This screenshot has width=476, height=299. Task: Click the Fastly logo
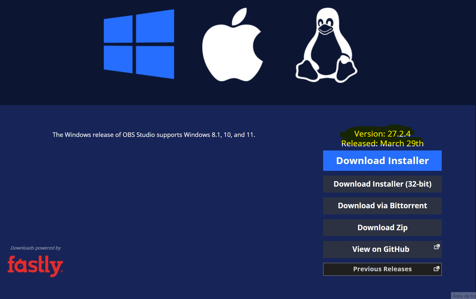click(35, 266)
